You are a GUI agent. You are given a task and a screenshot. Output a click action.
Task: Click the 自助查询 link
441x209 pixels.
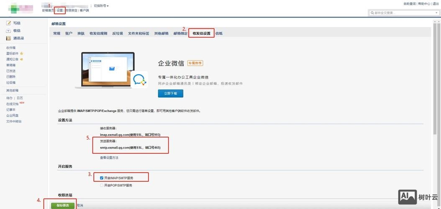pos(410,4)
